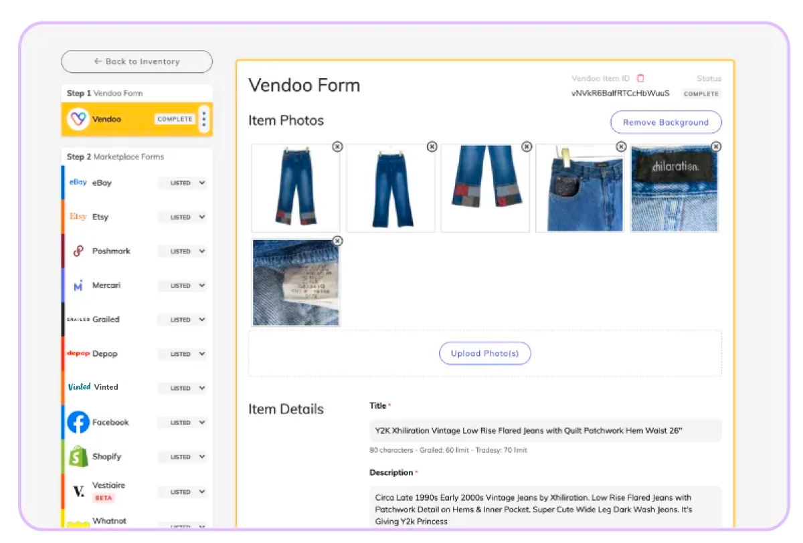Click the Poshmark logo icon

(x=78, y=251)
